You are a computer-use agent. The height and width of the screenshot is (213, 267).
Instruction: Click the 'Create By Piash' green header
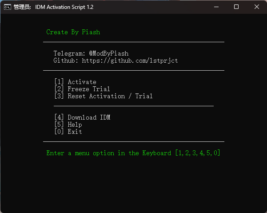tap(73, 32)
